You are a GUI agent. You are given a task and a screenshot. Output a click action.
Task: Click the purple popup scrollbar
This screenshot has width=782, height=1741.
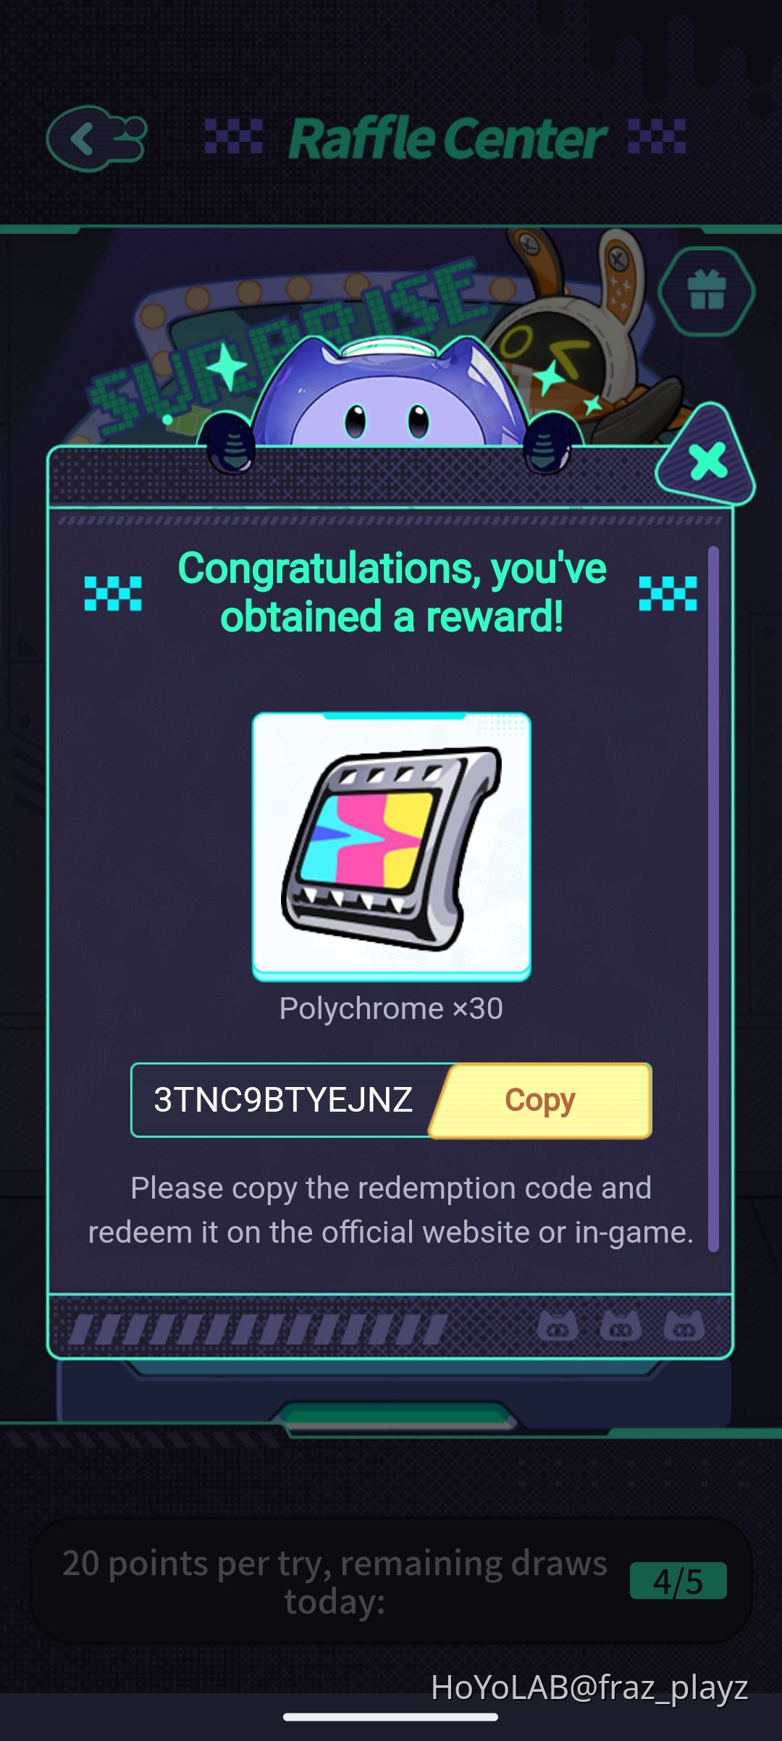(713, 899)
